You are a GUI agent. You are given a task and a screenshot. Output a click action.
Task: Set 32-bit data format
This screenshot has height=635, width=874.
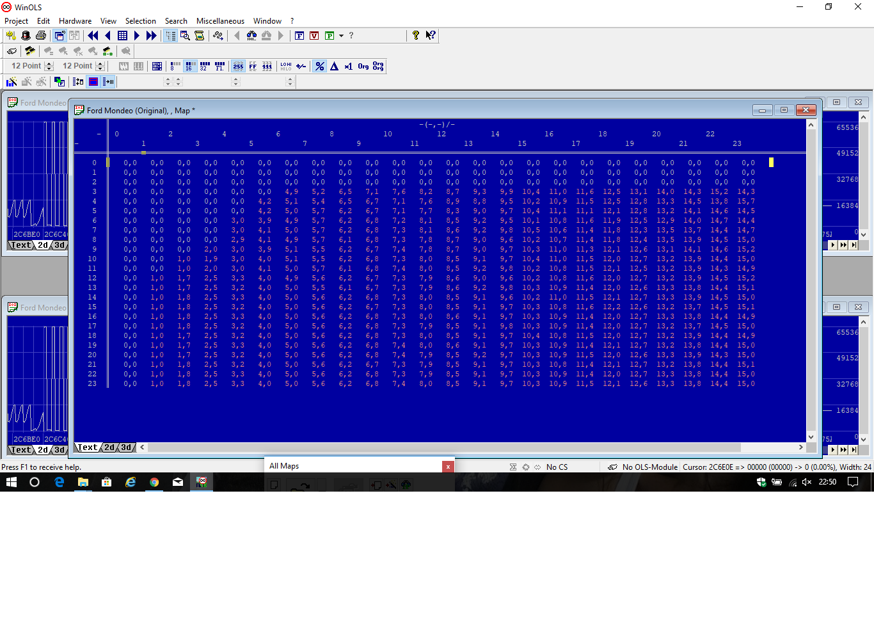coord(205,66)
